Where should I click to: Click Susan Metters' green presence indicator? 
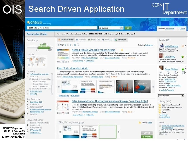coord(183,69)
